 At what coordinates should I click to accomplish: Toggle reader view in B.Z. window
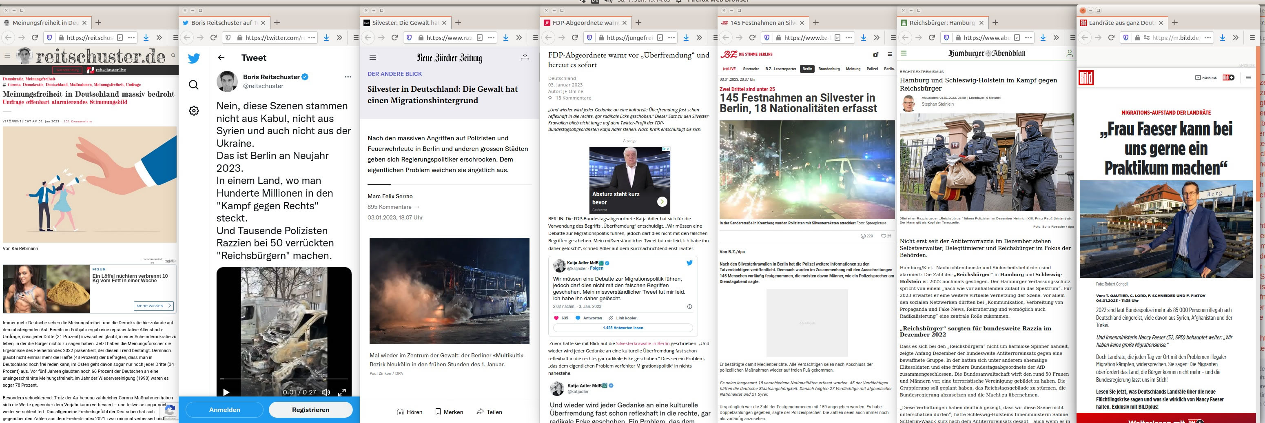(837, 38)
